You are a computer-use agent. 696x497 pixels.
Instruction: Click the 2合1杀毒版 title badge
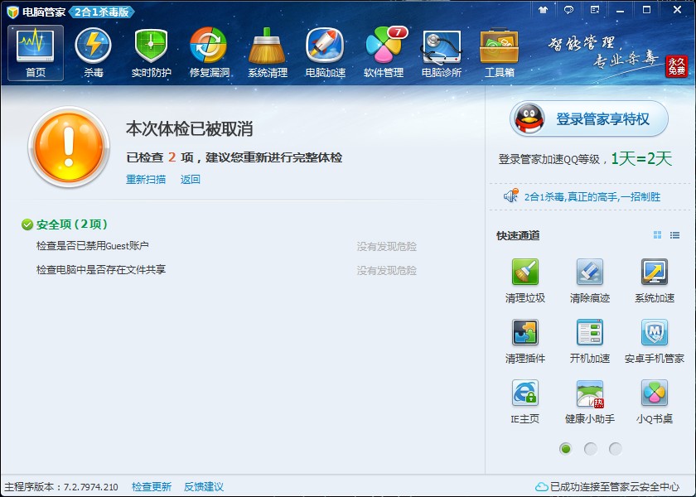click(x=102, y=12)
